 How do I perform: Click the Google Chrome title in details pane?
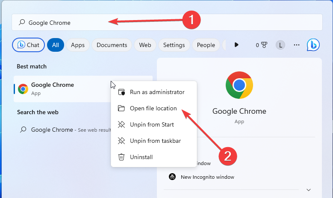pyautogui.click(x=239, y=111)
